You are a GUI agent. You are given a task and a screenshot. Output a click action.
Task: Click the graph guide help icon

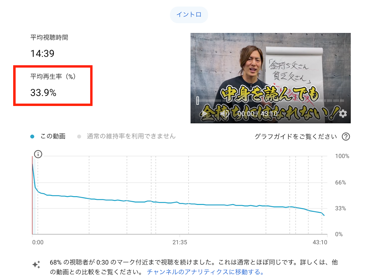pos(346,136)
